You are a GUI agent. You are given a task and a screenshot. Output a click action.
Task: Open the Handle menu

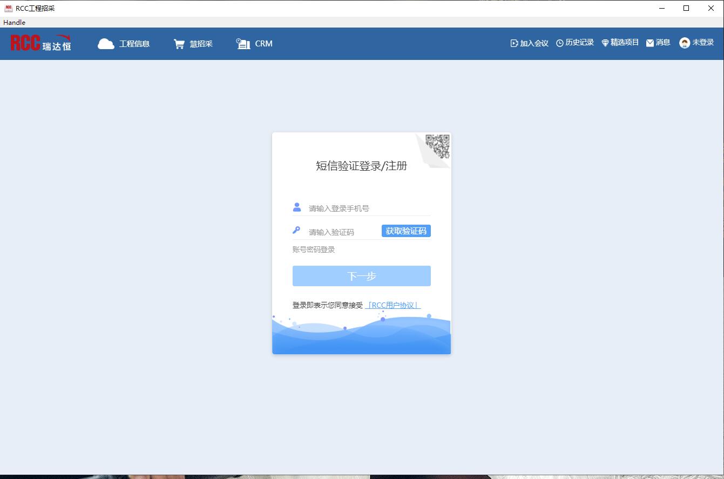click(14, 22)
